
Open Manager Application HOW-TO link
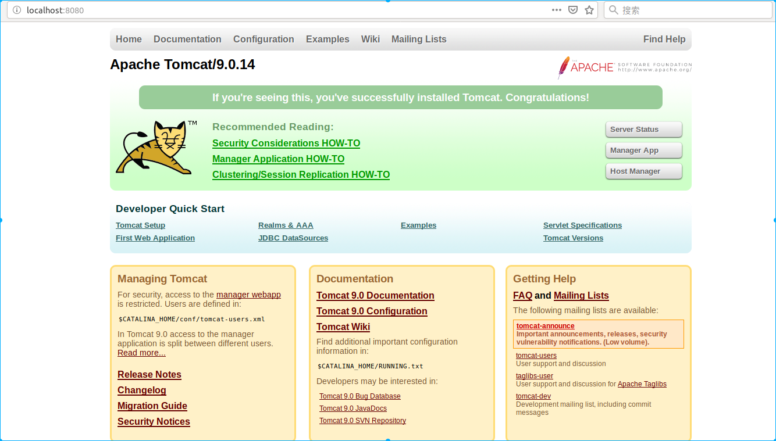pos(278,159)
